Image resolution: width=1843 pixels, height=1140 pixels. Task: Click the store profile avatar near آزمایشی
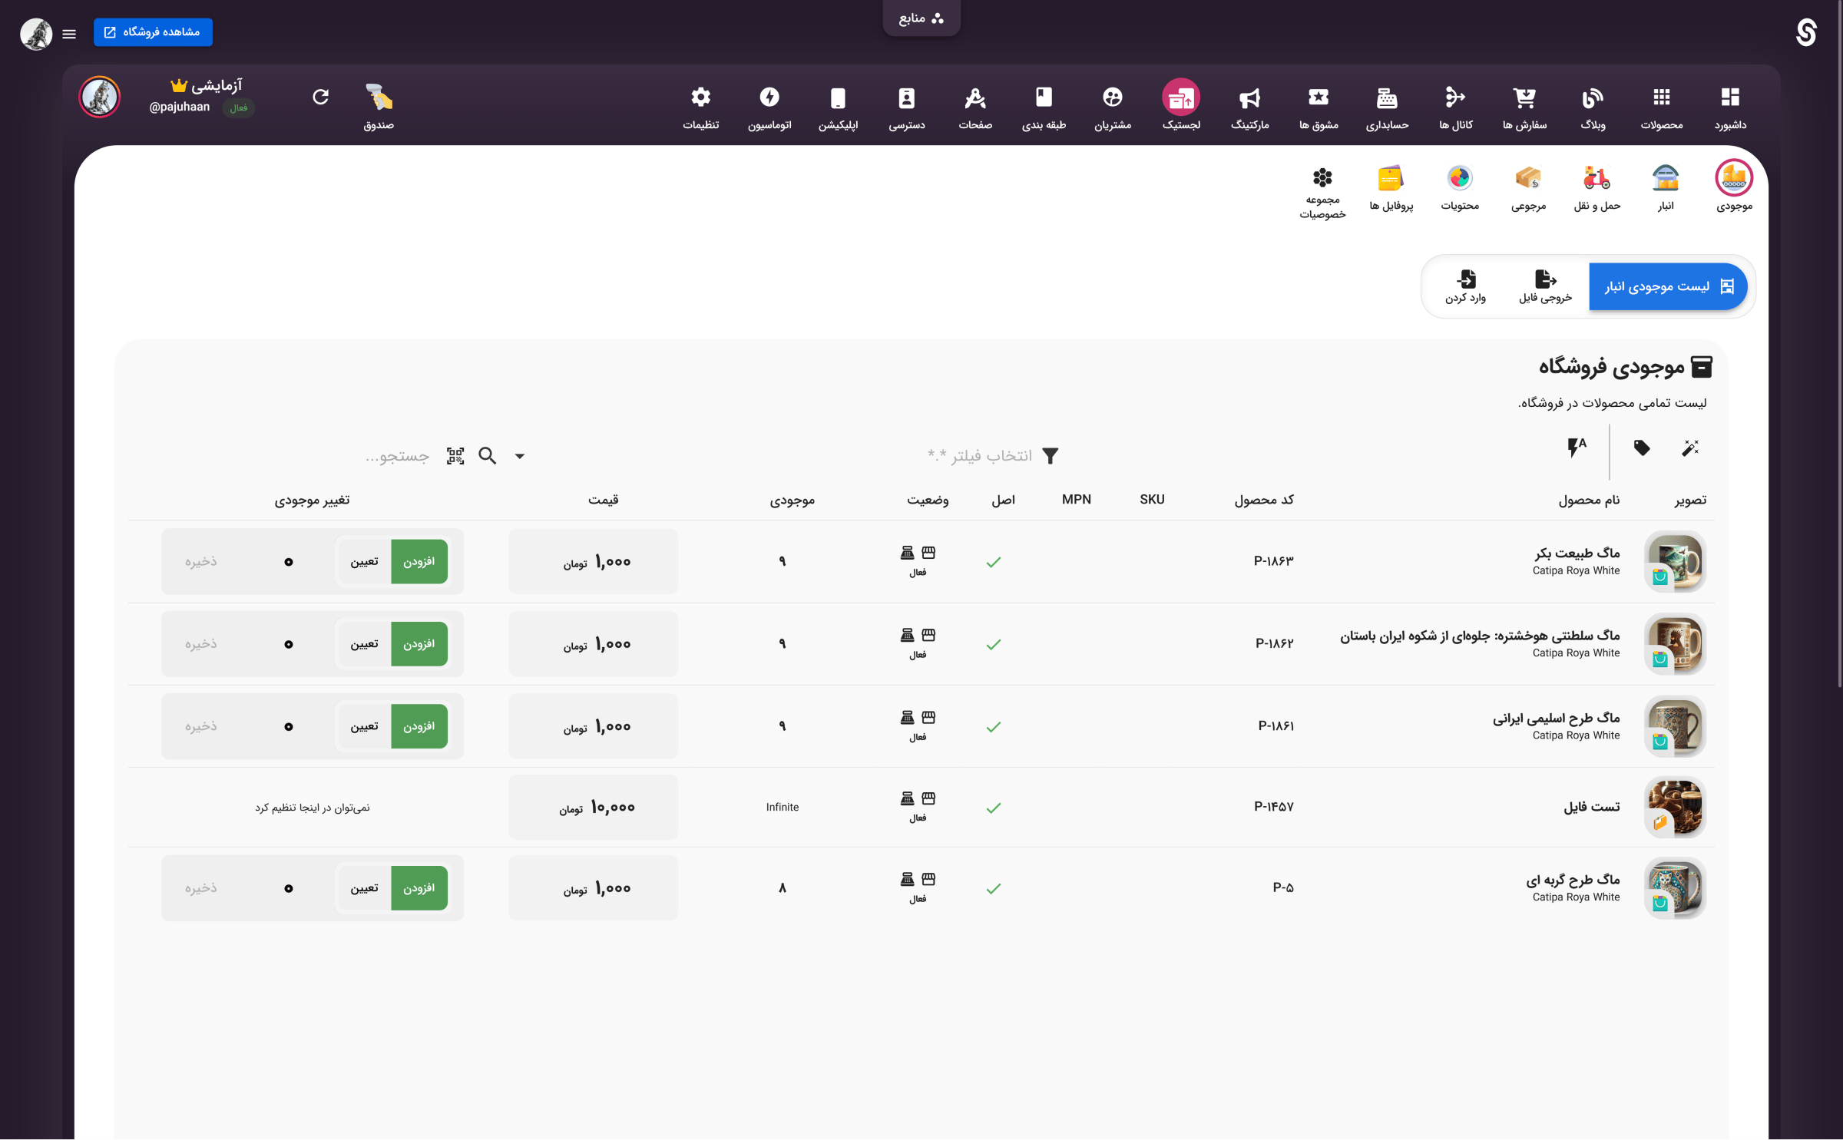click(x=100, y=97)
